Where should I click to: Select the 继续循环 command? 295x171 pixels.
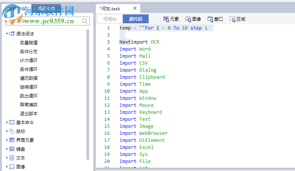(x=29, y=87)
